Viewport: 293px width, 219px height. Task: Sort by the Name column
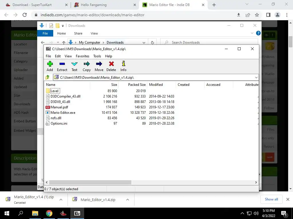67,84
